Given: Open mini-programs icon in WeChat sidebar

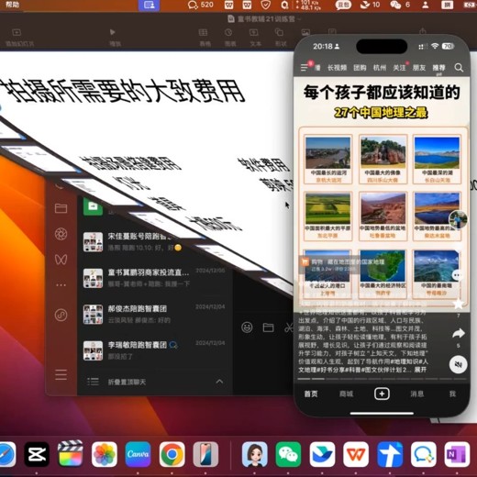Looking at the screenshot, I should tap(61, 315).
